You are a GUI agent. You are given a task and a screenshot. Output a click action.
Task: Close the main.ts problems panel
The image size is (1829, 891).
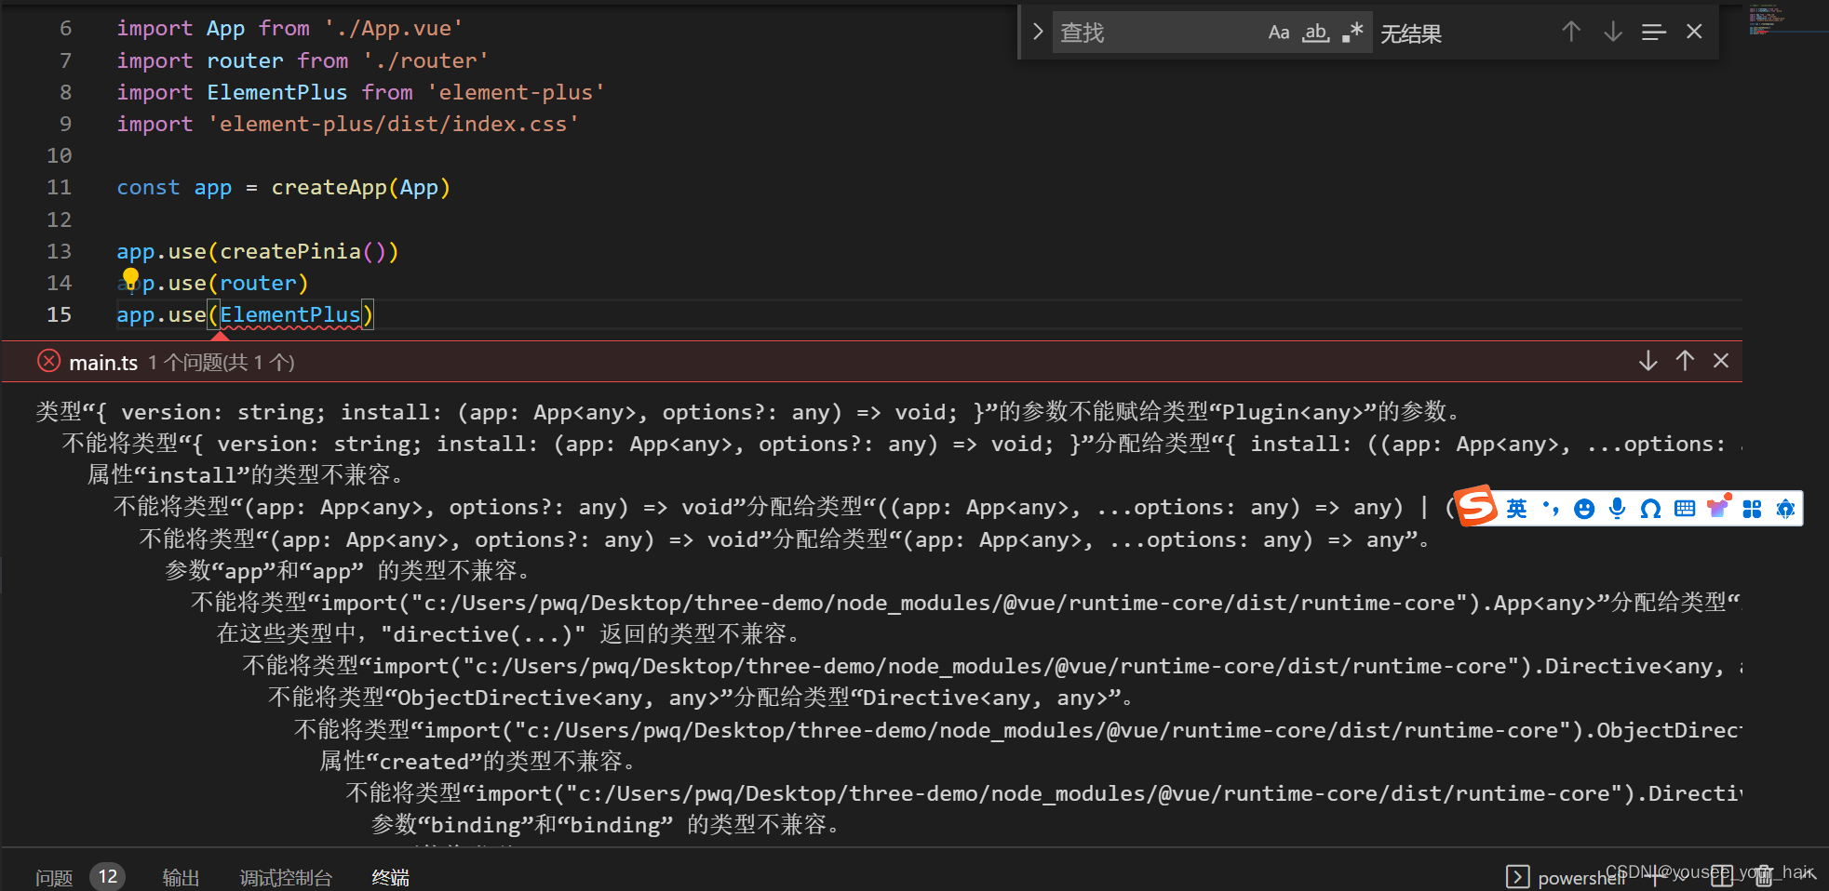[x=1721, y=361]
